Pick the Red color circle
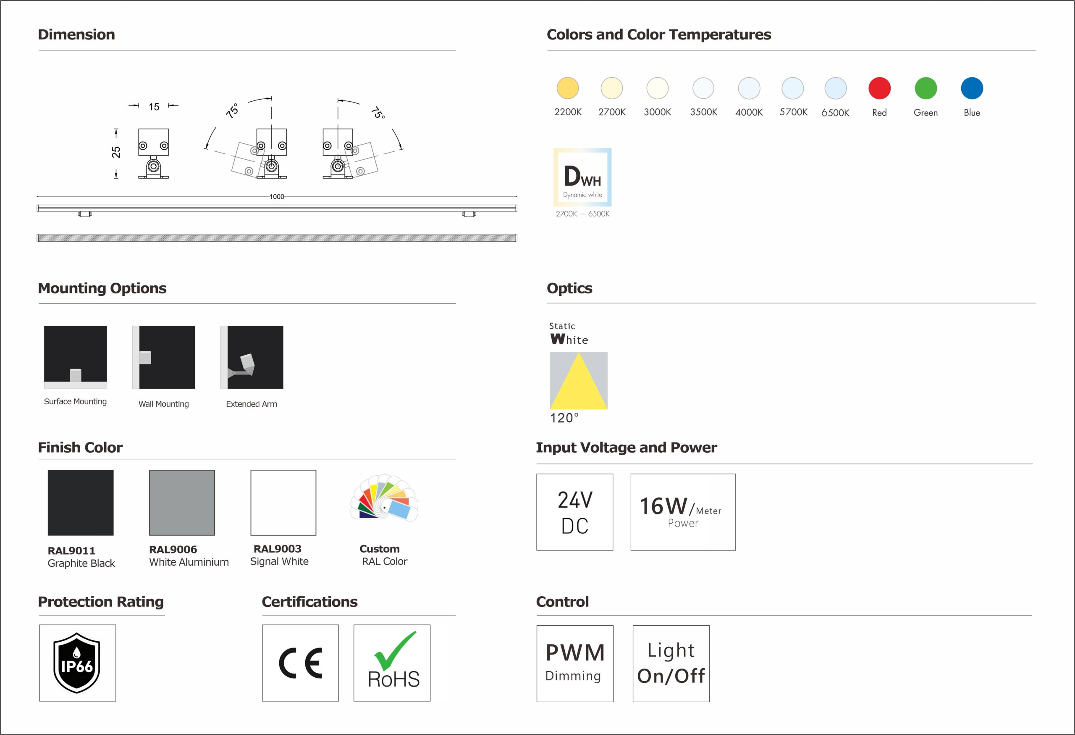 (879, 88)
